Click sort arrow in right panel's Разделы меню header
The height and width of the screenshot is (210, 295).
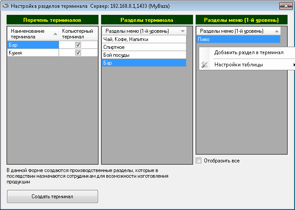pyautogui.click(x=276, y=31)
